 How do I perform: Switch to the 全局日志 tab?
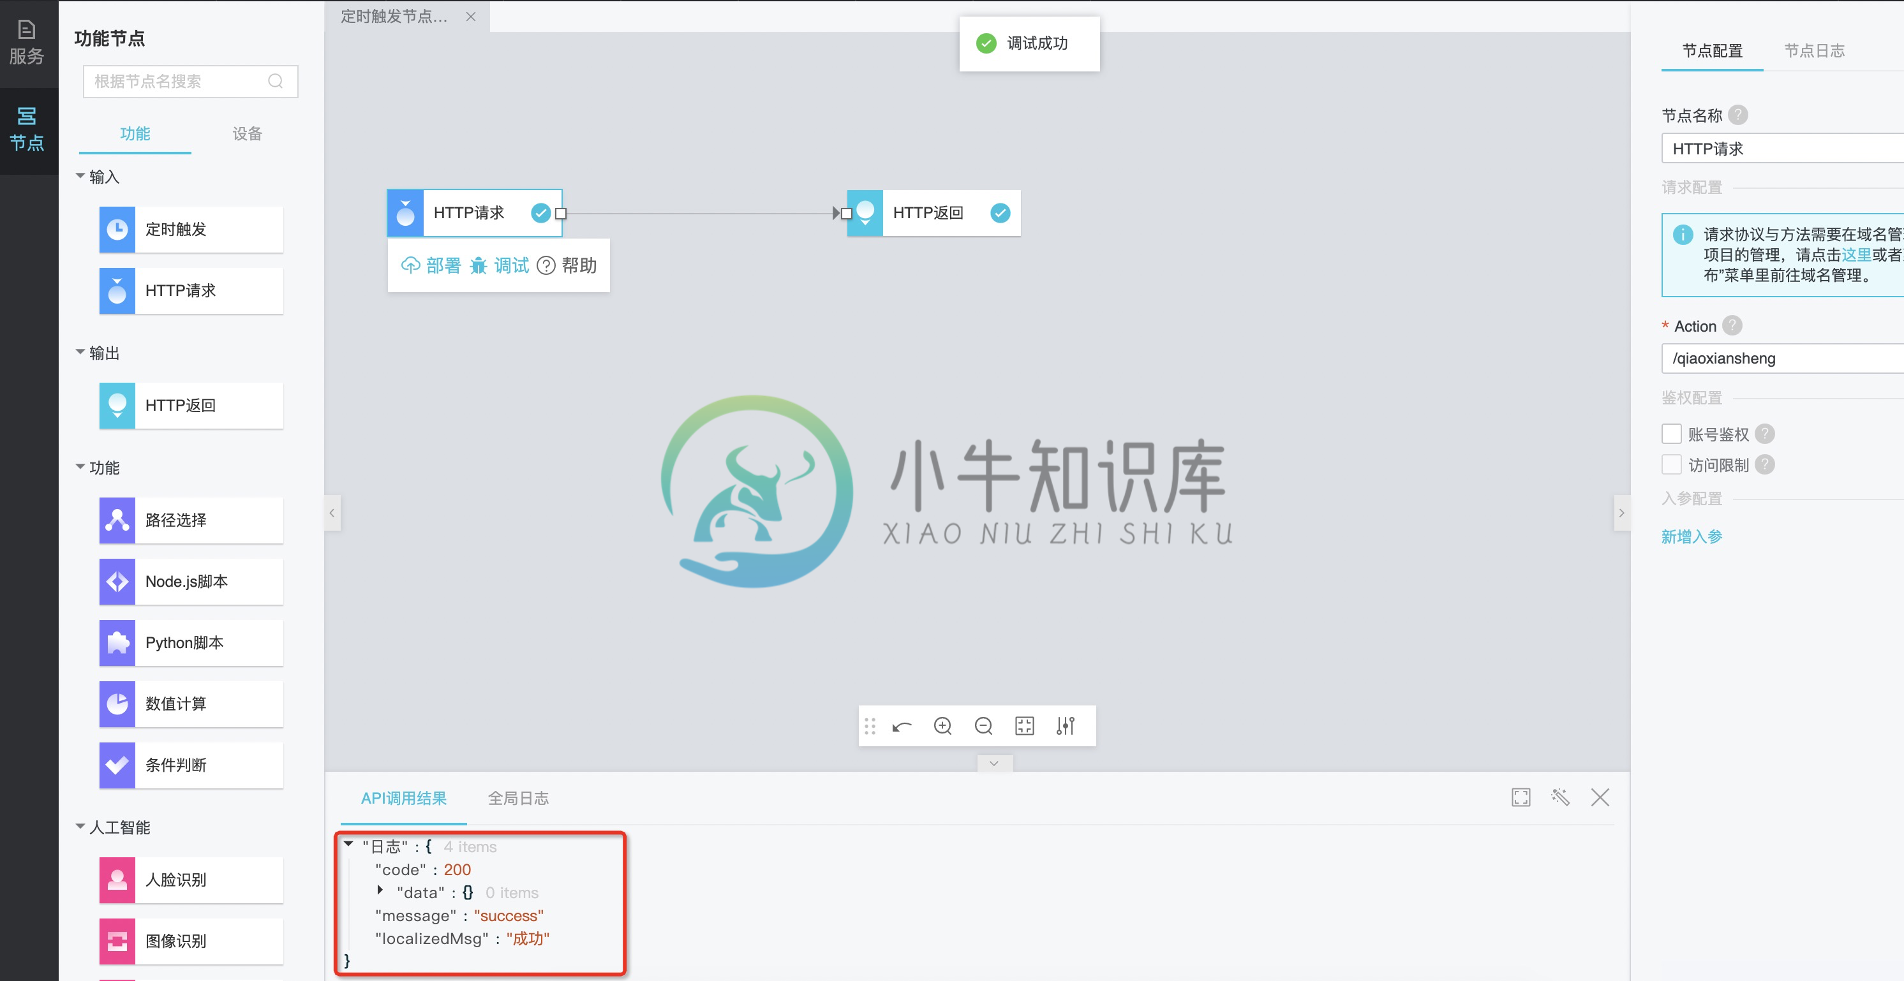(x=518, y=799)
